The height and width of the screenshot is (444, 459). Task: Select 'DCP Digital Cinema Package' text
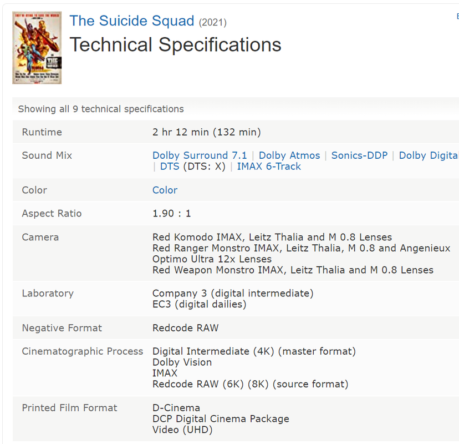point(221,419)
